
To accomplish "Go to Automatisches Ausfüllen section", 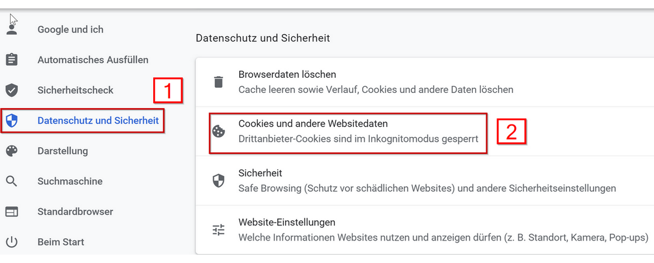I will click(93, 60).
